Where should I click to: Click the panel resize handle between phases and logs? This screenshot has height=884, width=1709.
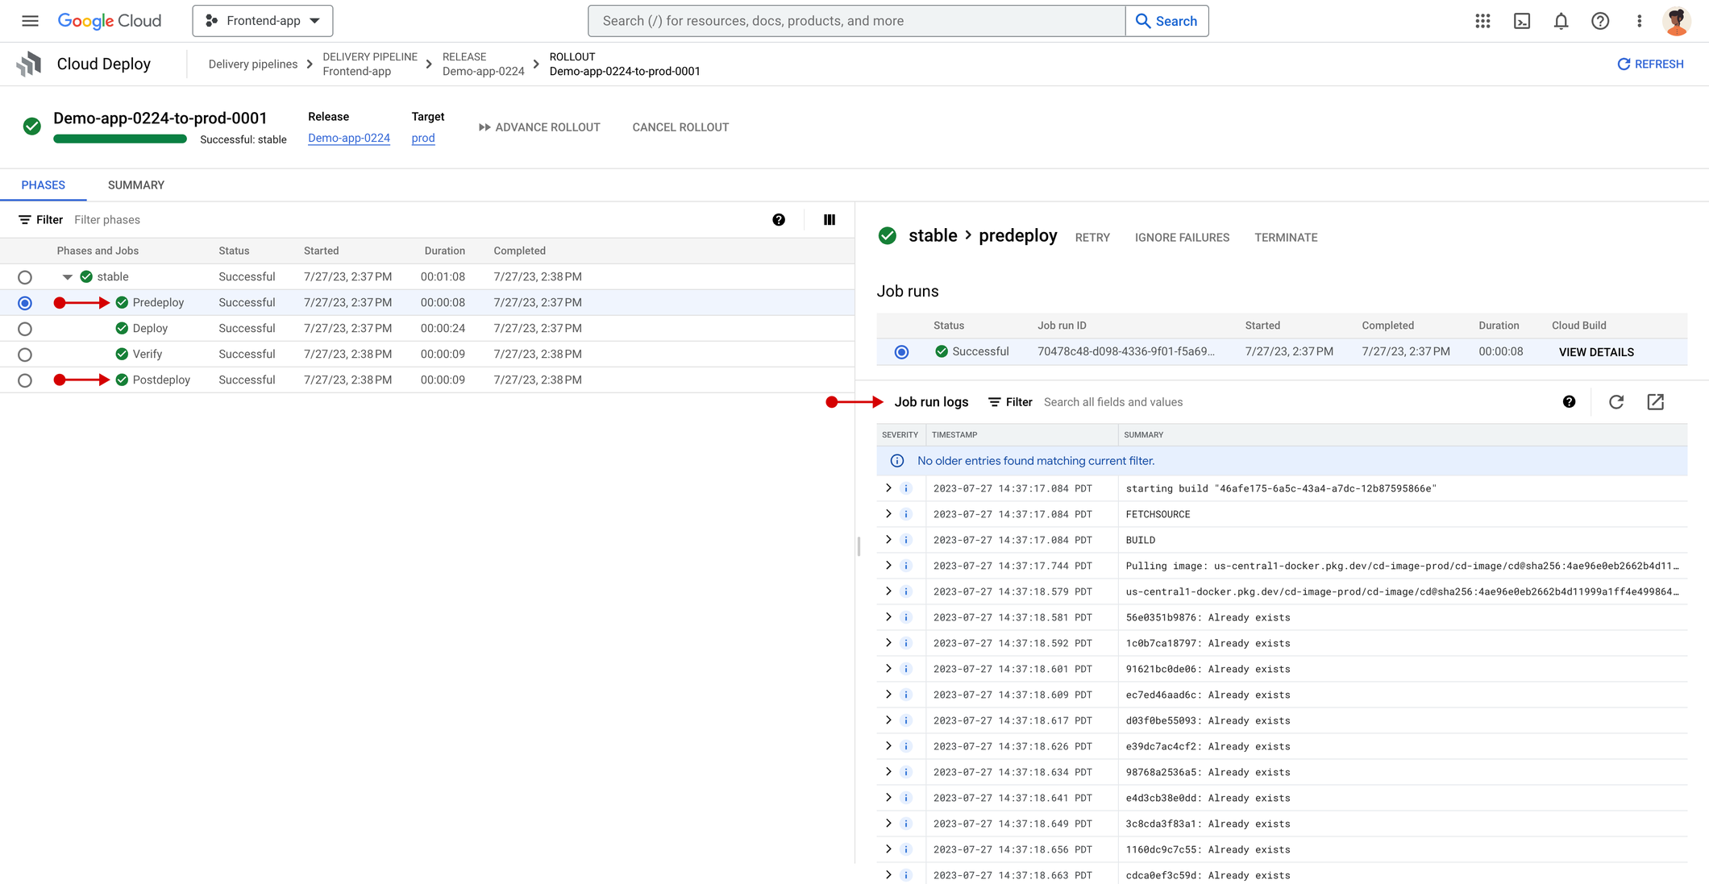click(x=859, y=546)
